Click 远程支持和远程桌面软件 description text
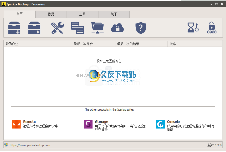Viewport: 226px width, 152px height. 40,126
